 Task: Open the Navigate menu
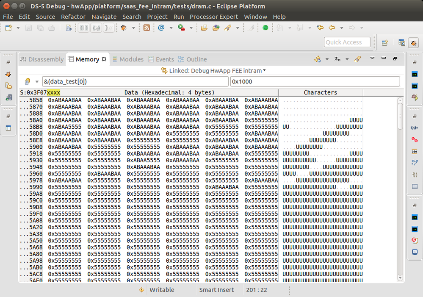(104, 17)
